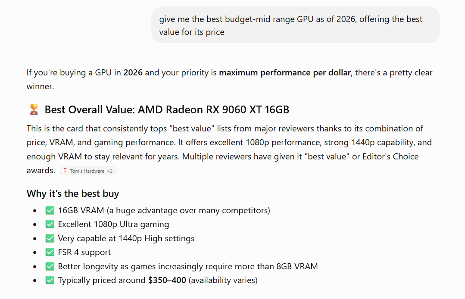
Task: Click the red Tom's Hardware logo icon
Action: [x=65, y=171]
